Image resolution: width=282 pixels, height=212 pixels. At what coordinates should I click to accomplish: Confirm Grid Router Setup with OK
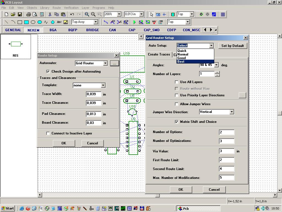pos(181,190)
